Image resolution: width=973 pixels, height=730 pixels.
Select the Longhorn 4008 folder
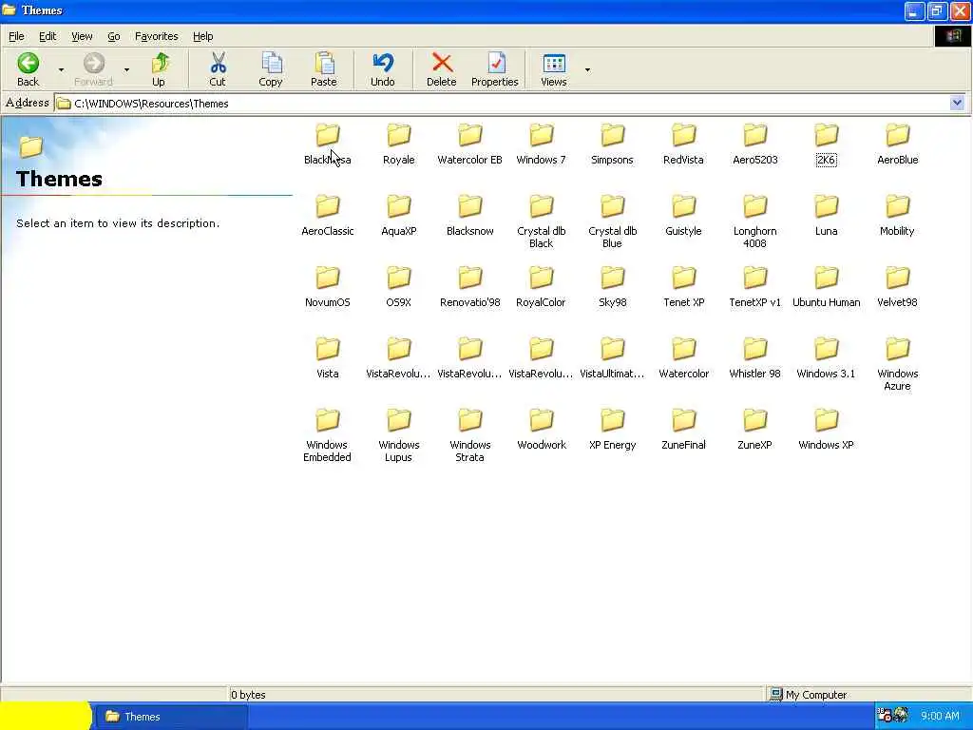click(x=755, y=221)
